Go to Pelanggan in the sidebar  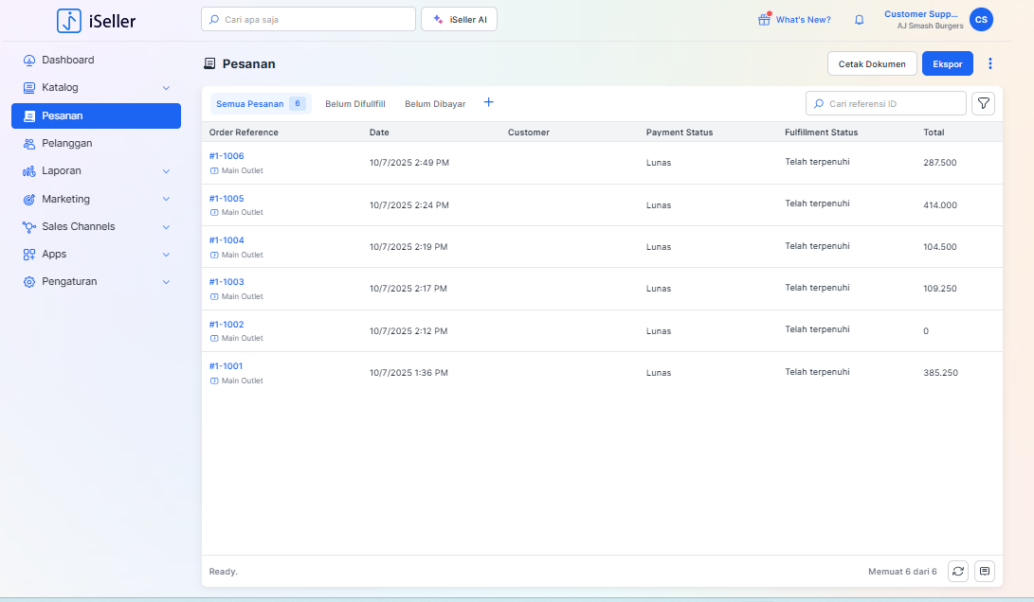coord(66,144)
